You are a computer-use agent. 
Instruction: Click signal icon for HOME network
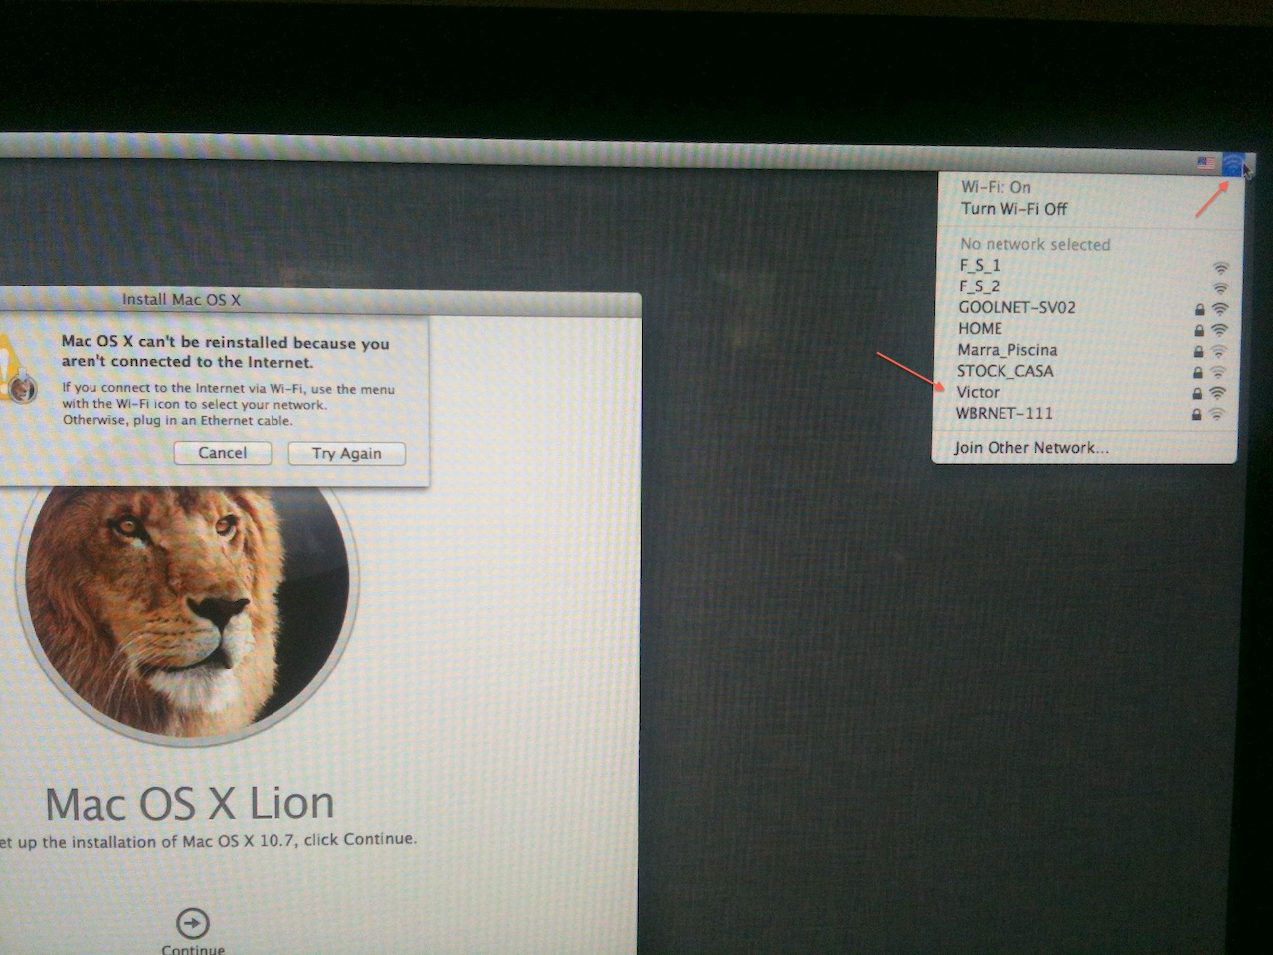click(1220, 330)
